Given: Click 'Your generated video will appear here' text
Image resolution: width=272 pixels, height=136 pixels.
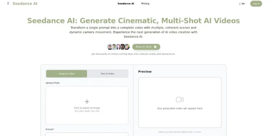Looking at the screenshot, I should point(180,108).
